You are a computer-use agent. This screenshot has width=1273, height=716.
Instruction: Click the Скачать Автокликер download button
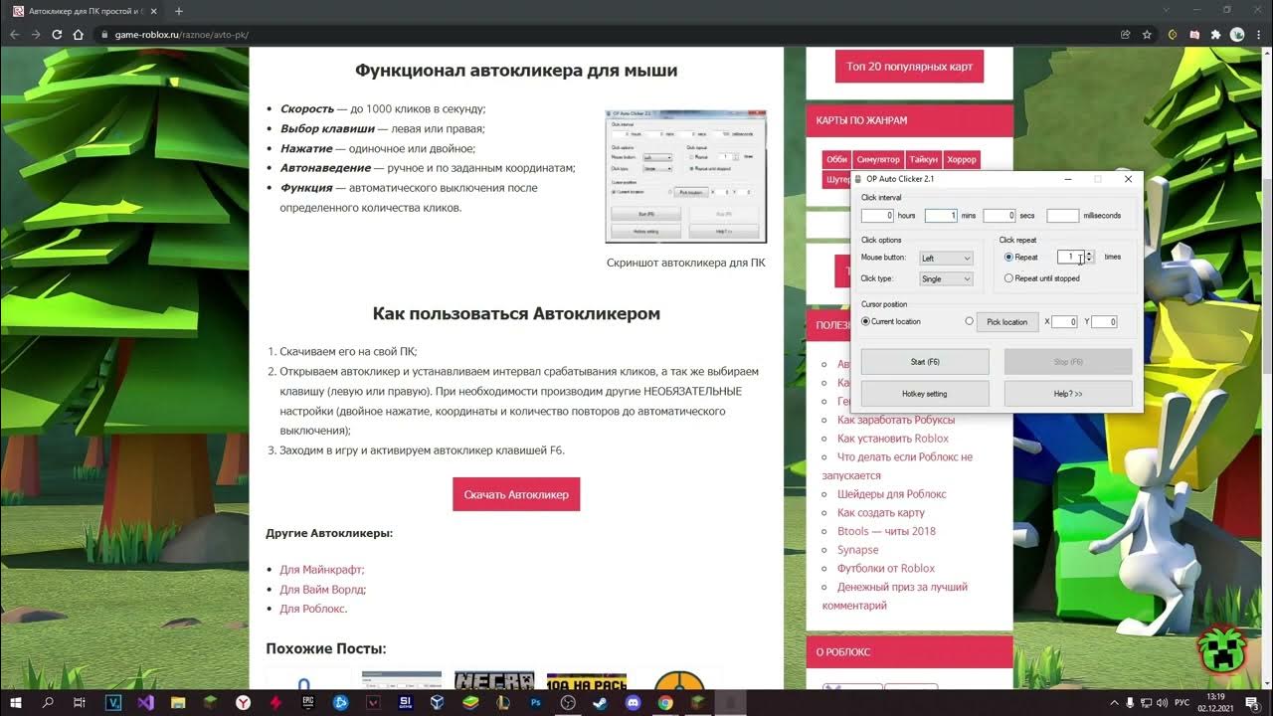pos(516,494)
